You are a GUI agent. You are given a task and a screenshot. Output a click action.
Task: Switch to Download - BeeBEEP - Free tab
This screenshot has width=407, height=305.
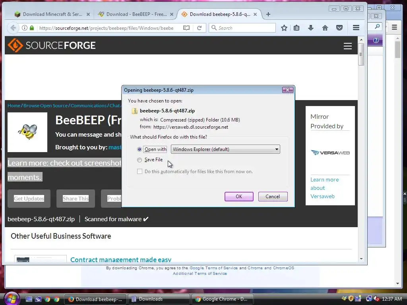click(x=136, y=14)
